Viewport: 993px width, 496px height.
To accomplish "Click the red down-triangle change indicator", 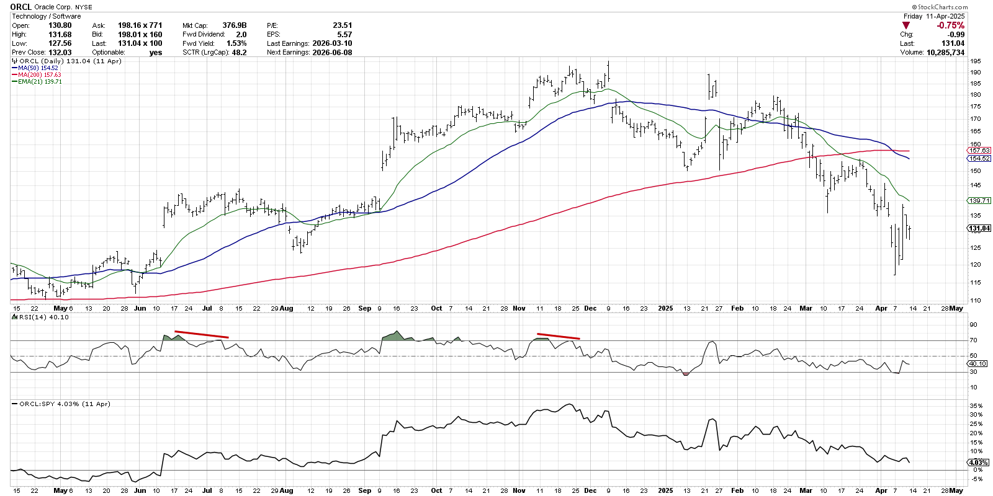I will (x=906, y=25).
